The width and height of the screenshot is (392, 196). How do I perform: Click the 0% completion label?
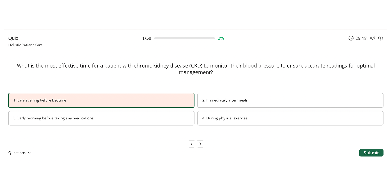pos(221,38)
